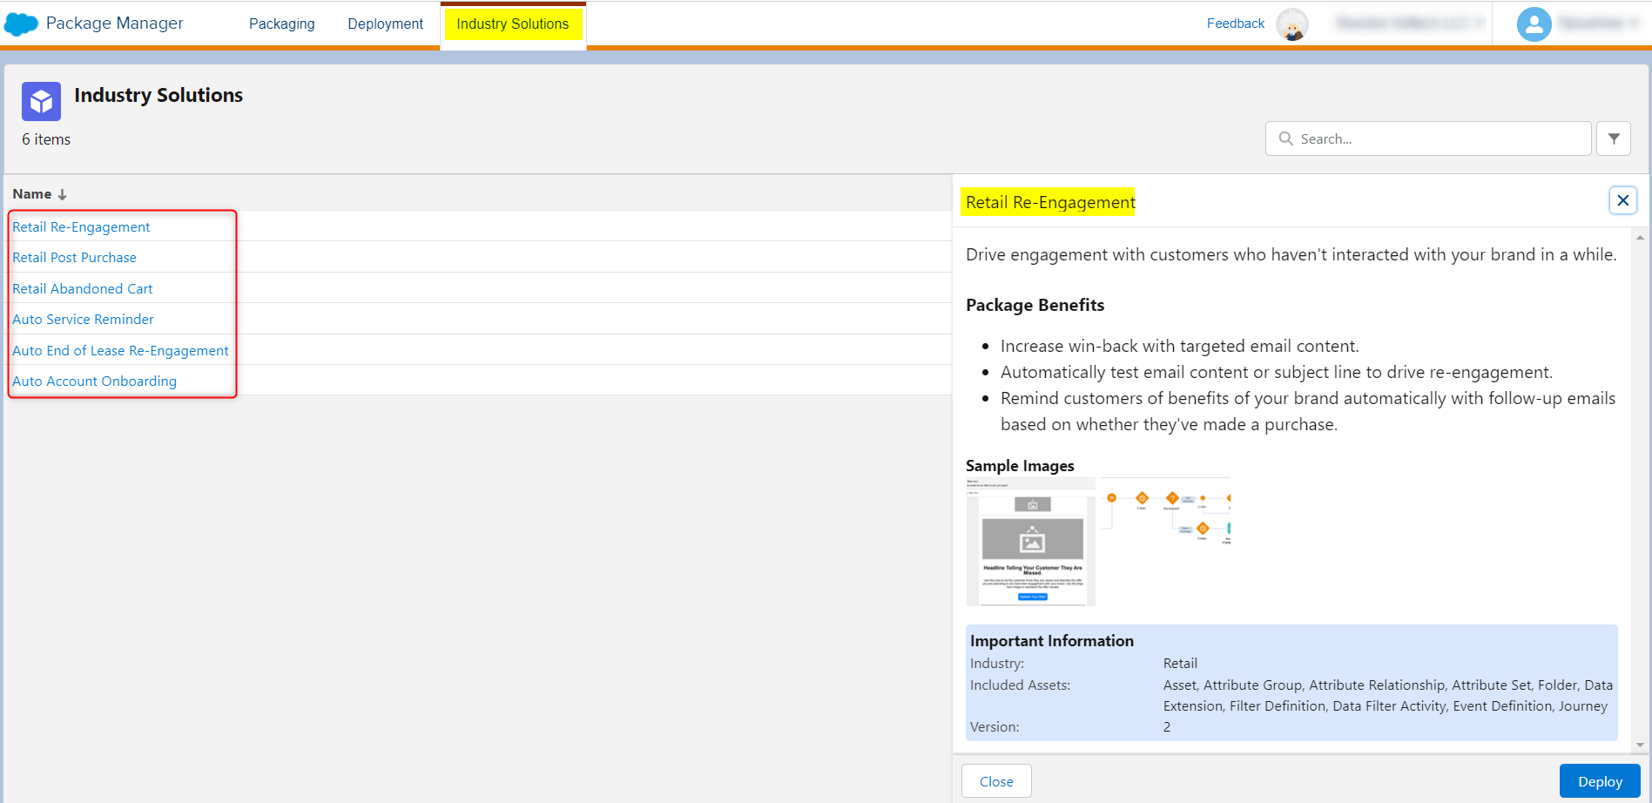Click the detail panel scrollbar up arrow

point(1640,237)
